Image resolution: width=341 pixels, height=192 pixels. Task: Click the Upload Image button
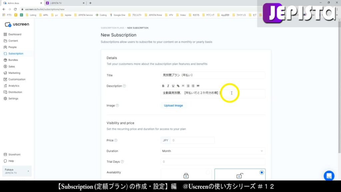[x=173, y=105]
